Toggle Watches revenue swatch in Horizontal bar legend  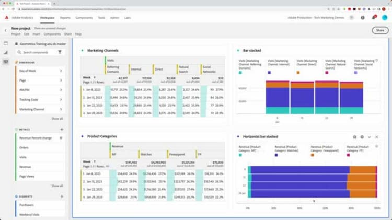pyautogui.click(x=276, y=155)
